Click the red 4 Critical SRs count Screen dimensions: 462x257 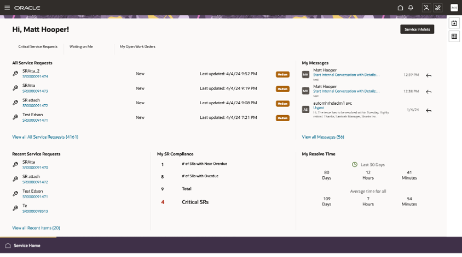click(163, 202)
